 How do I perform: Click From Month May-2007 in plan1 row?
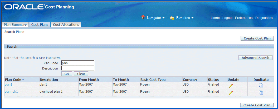[x=86, y=85]
